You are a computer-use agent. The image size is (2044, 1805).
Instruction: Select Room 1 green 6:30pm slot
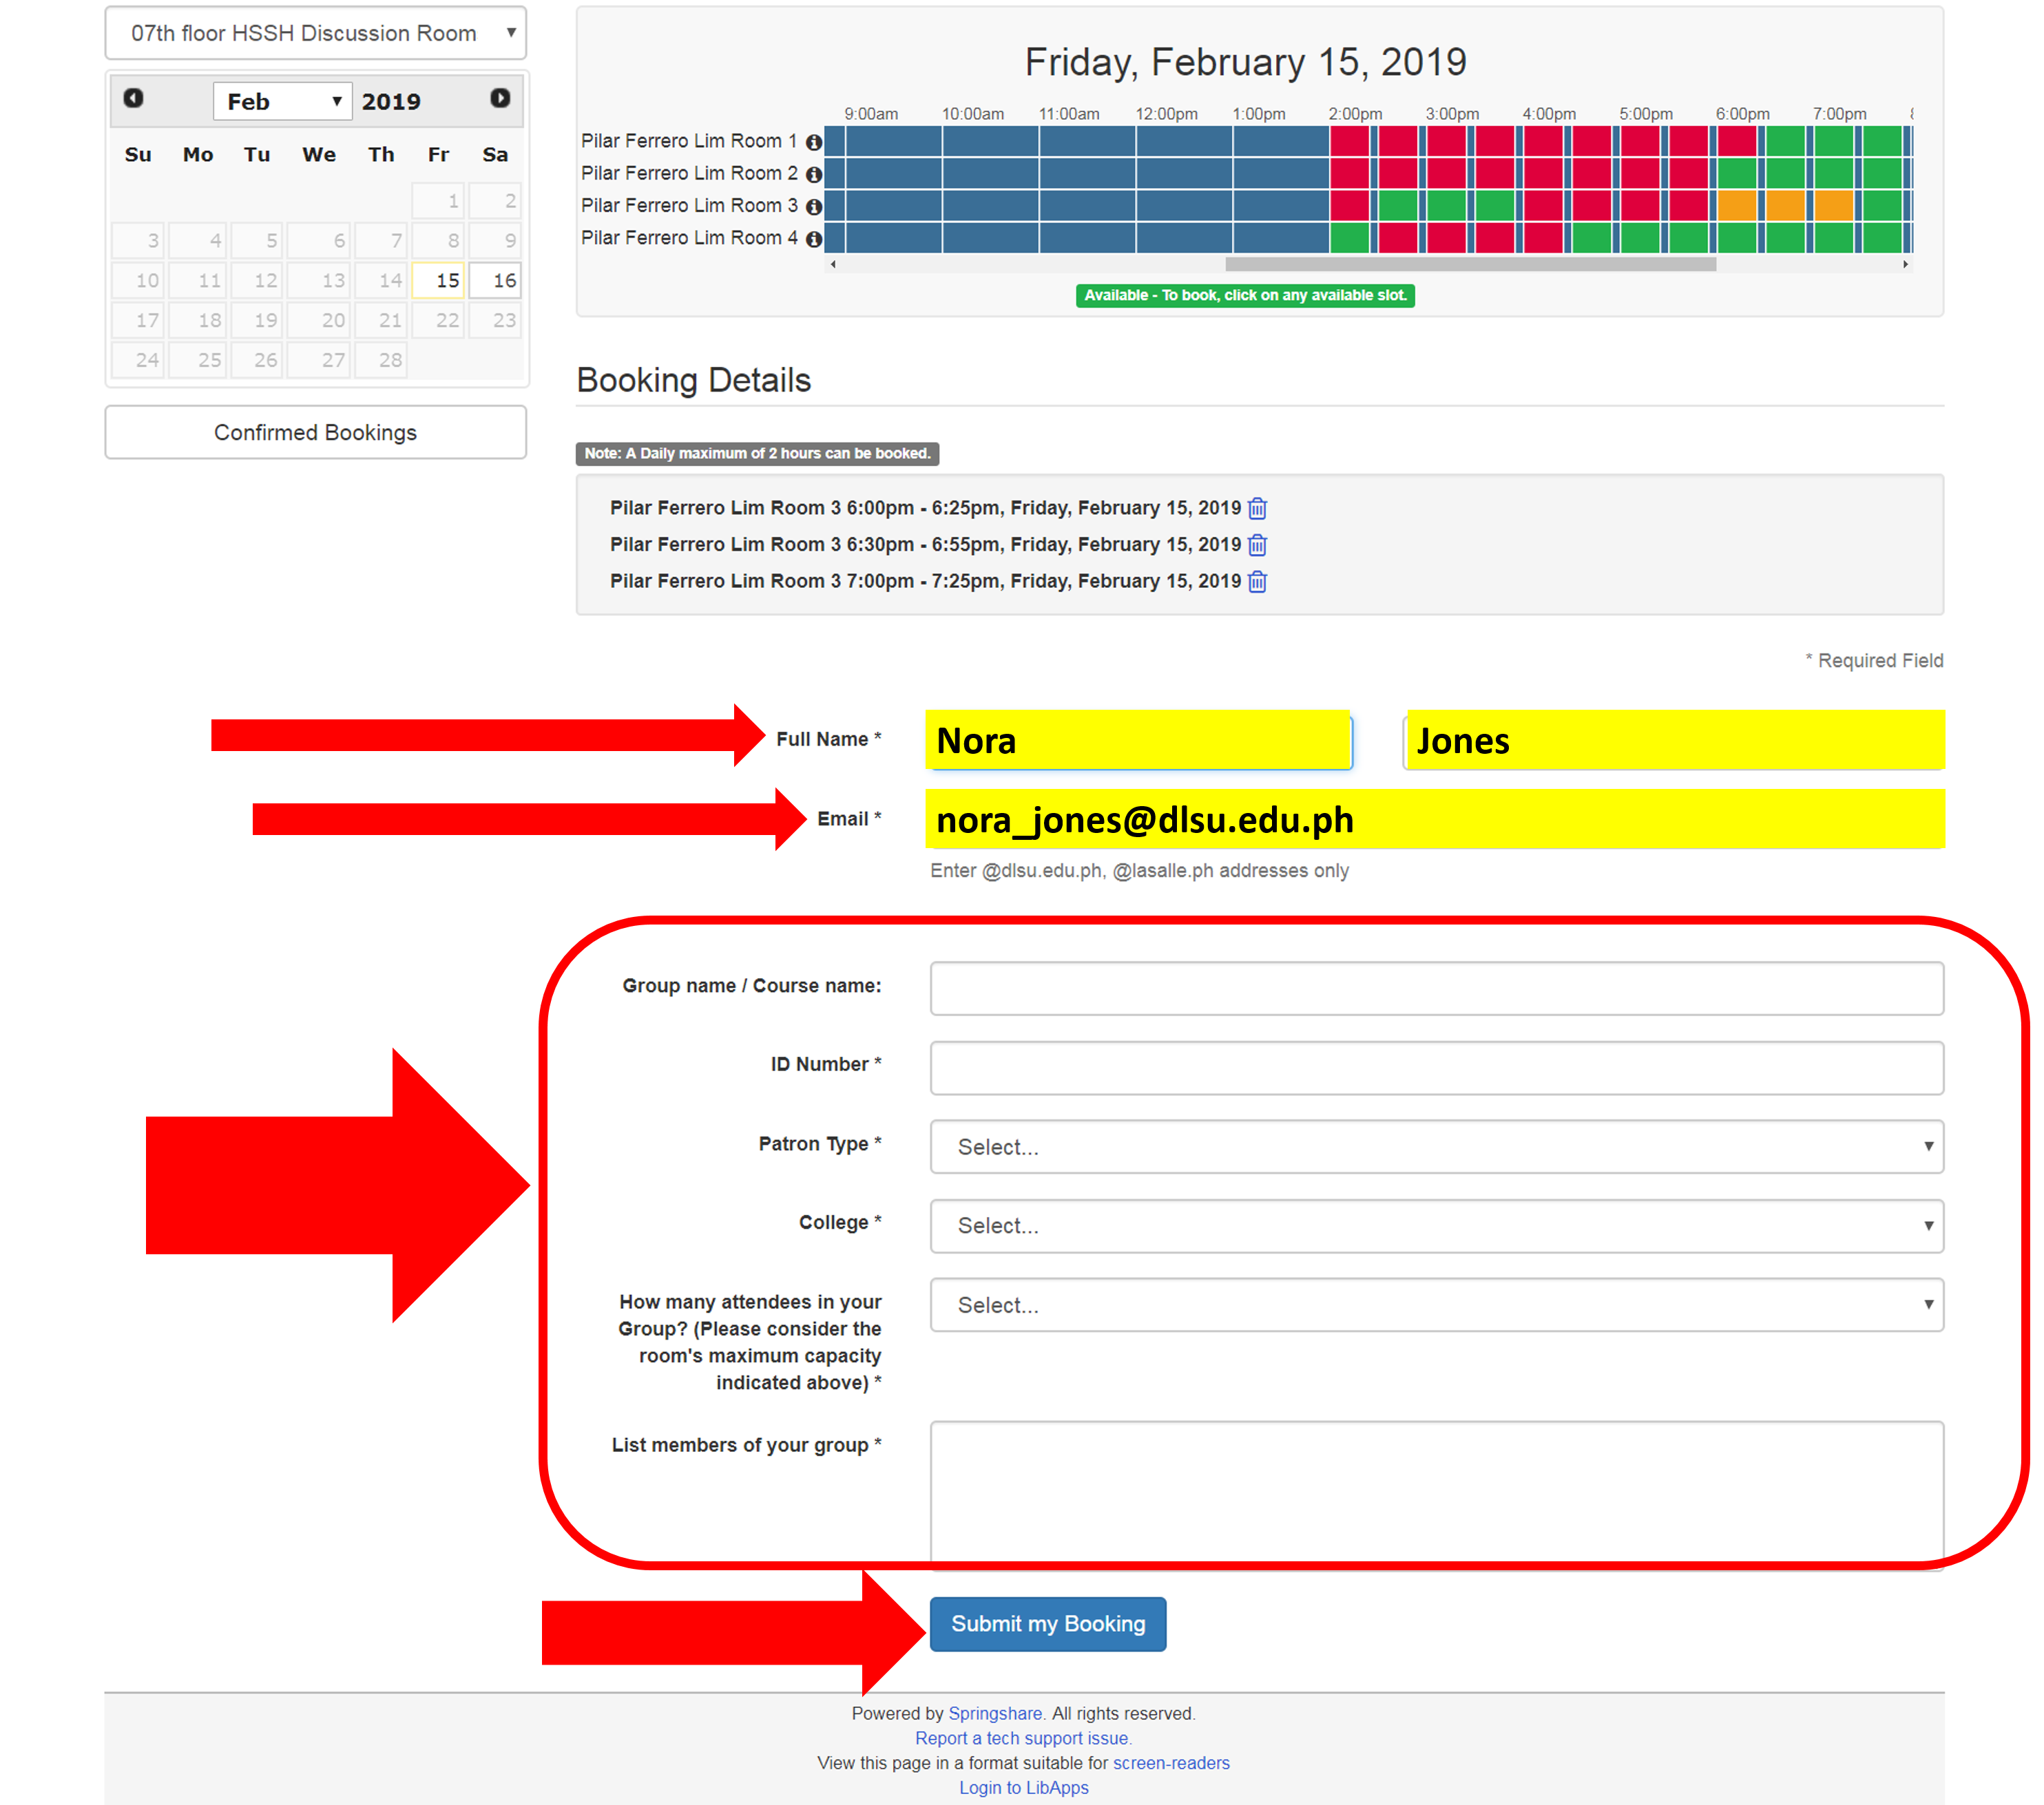[x=1785, y=142]
